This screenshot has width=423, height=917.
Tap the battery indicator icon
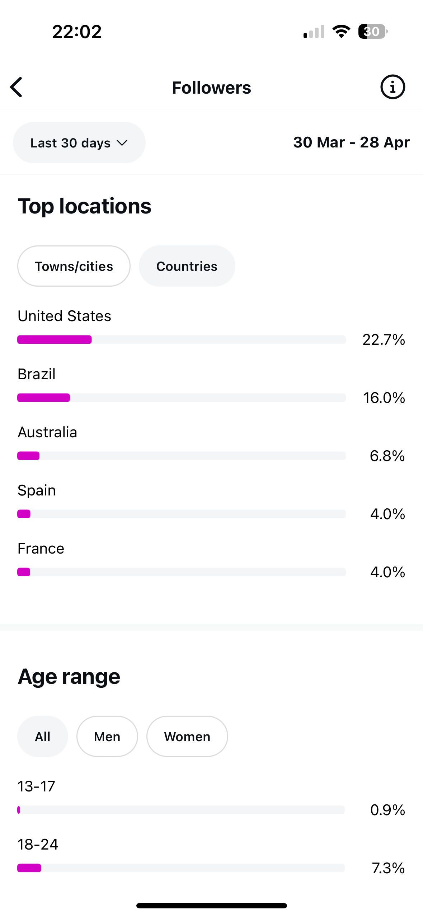pos(372,32)
